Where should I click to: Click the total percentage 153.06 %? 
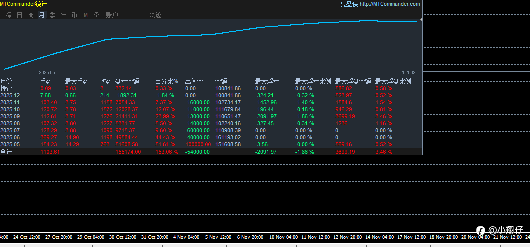167,152
